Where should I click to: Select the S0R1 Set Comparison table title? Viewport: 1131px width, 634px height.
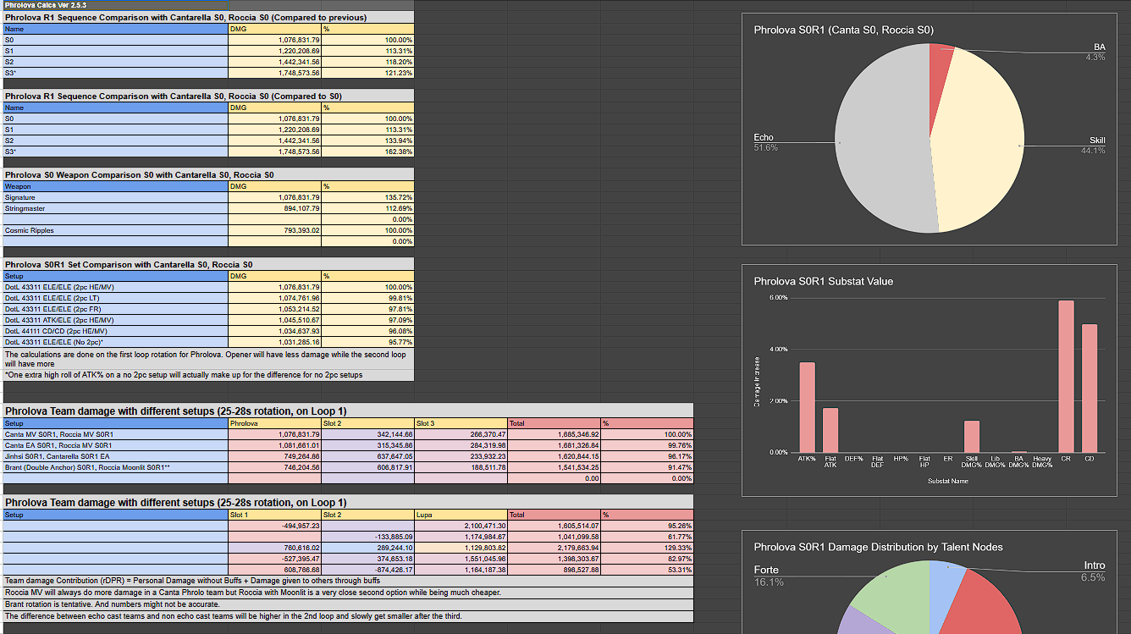(x=208, y=264)
